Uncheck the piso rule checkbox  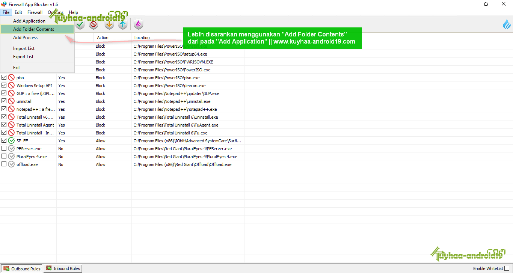click(x=4, y=77)
